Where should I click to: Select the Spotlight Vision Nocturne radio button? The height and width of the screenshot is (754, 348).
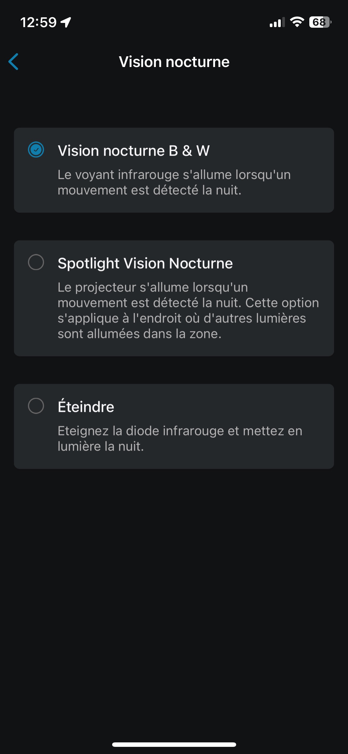point(36,262)
